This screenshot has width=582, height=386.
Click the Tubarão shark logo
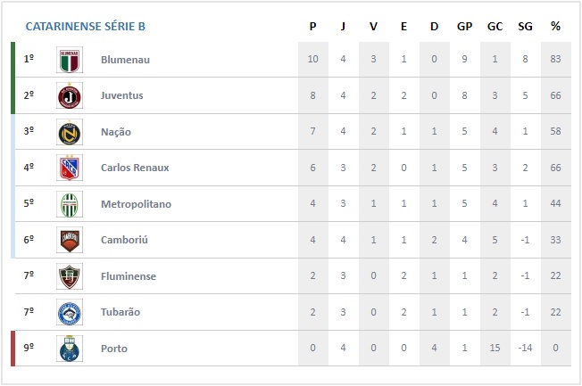point(70,312)
